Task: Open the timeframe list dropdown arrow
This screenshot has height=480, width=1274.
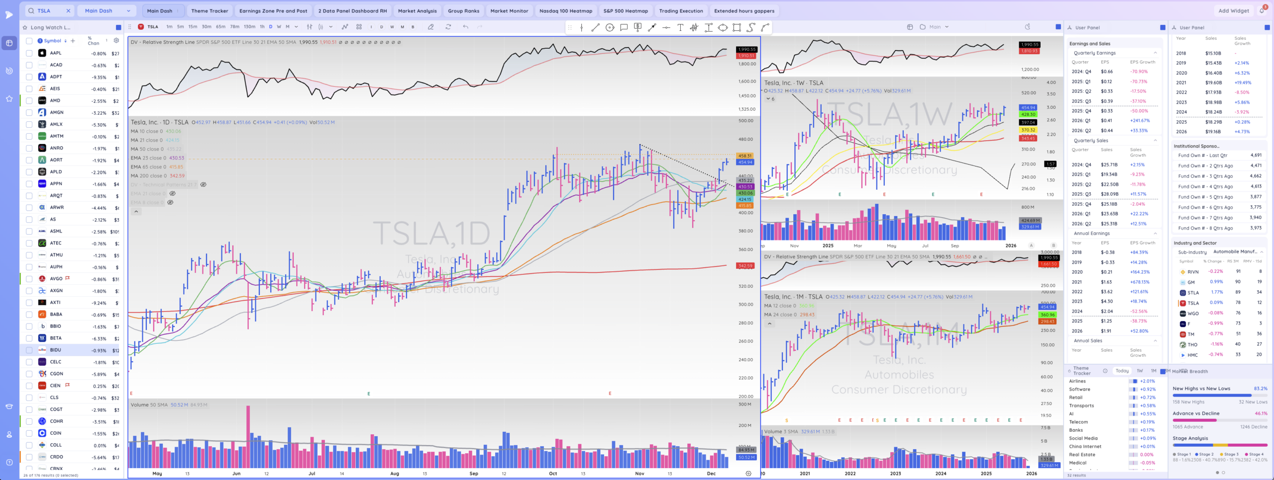Action: [x=296, y=27]
